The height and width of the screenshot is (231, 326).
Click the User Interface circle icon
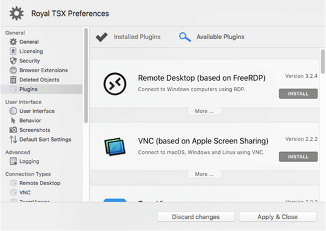[13, 111]
